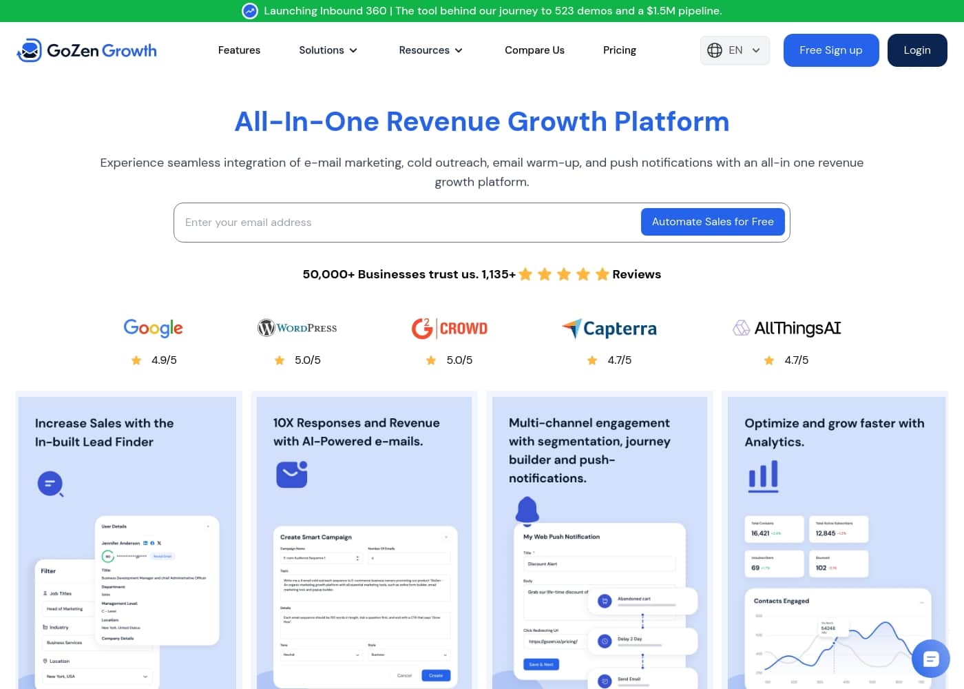Open the EN language selector

pyautogui.click(x=735, y=50)
